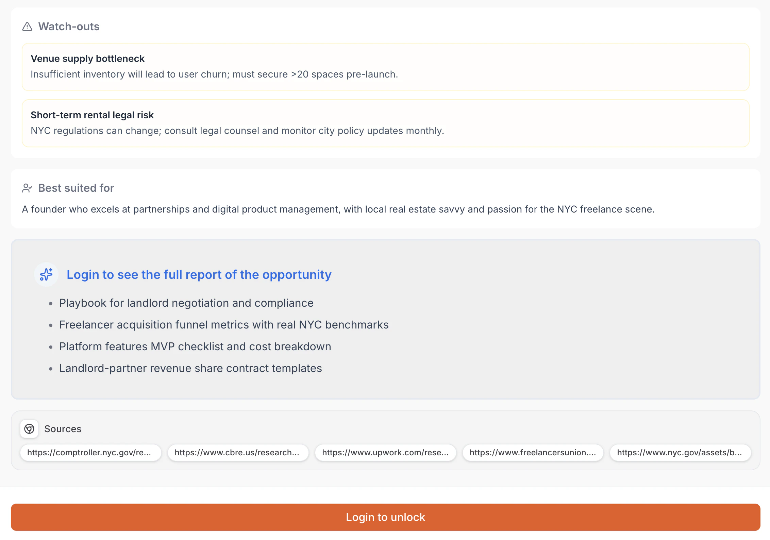Open the freelancersunion source link
The image size is (770, 540).
click(533, 453)
